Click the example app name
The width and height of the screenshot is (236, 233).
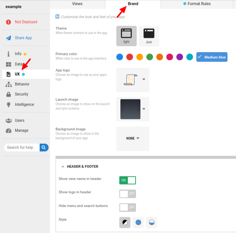click(x=14, y=7)
